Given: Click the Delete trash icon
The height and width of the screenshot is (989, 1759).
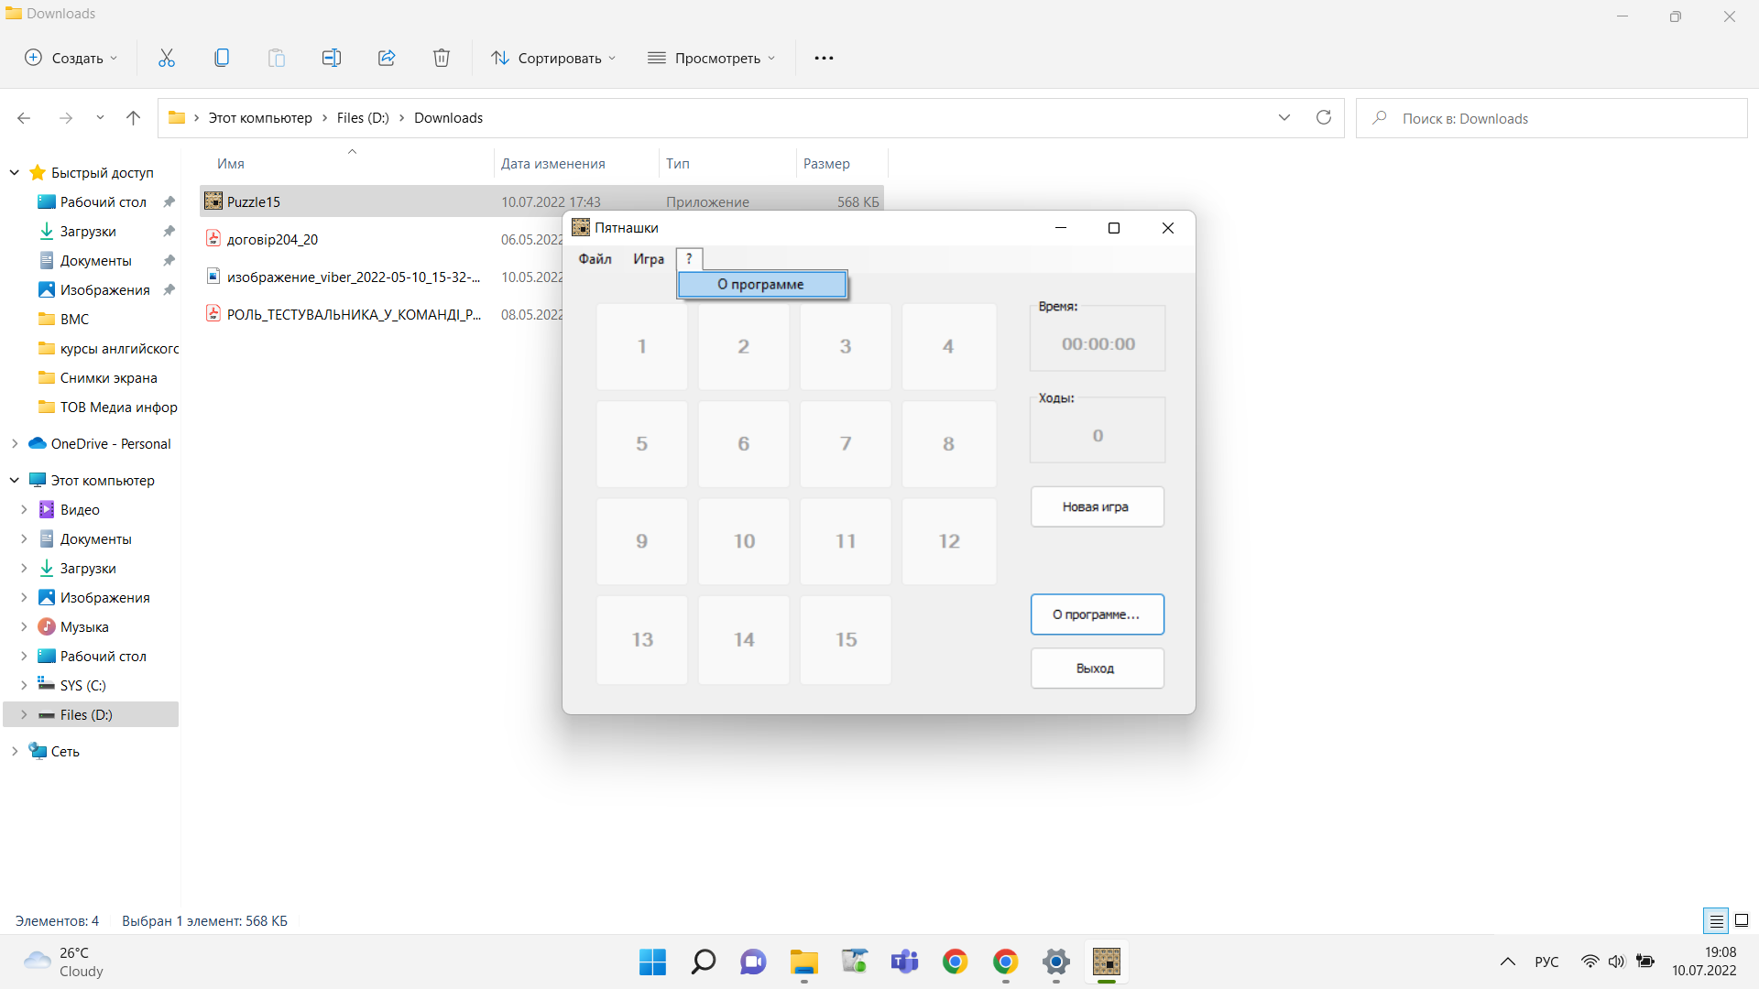Looking at the screenshot, I should pos(441,58).
